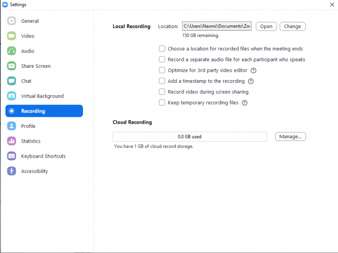This screenshot has height=253, width=338.
Task: Open Accessibility settings
Action: point(44,171)
